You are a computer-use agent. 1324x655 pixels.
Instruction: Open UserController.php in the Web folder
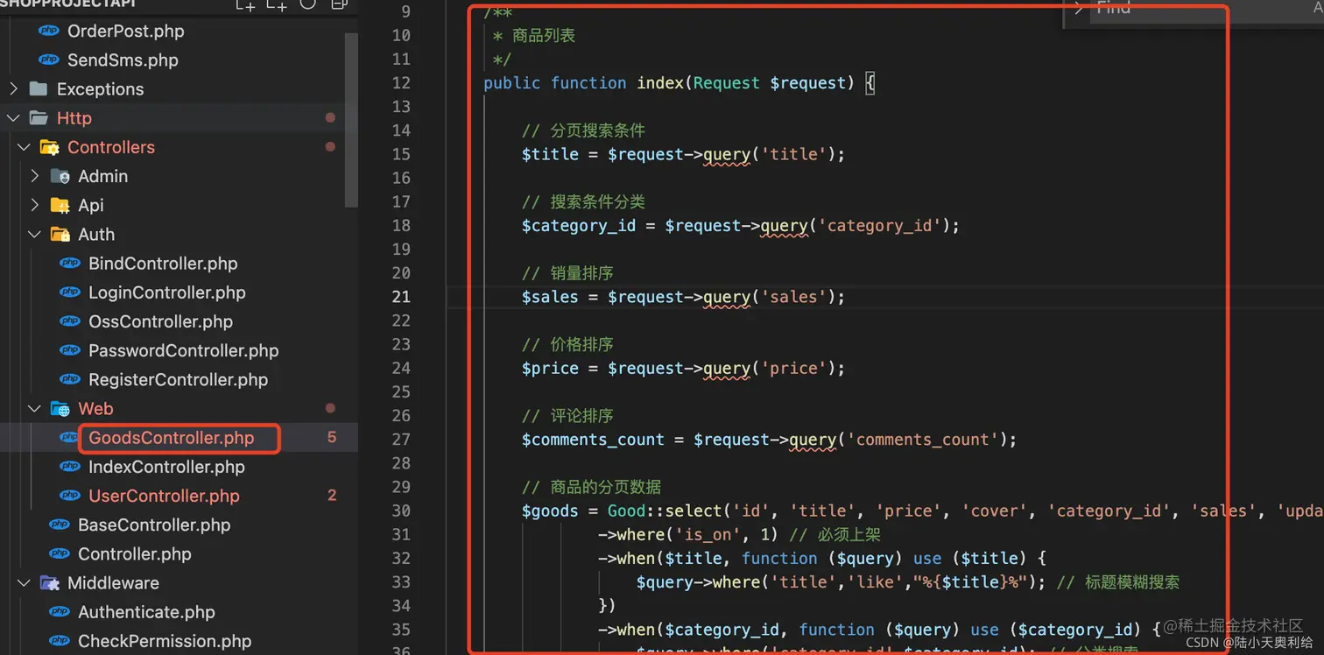point(164,496)
